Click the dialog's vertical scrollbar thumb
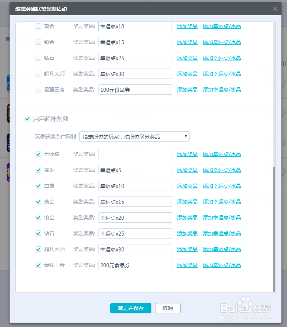Image resolution: width=287 pixels, height=327 pixels. tap(274, 229)
